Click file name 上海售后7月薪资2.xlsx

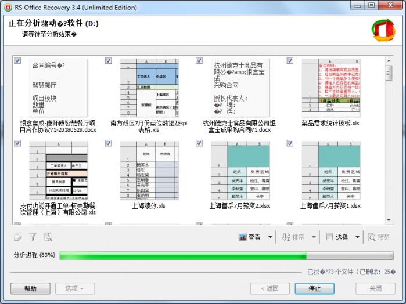[x=239, y=206]
